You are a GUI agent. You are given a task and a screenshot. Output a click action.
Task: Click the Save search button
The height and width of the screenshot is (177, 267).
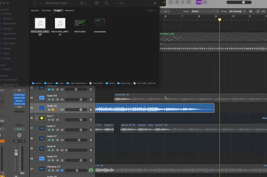click(150, 11)
